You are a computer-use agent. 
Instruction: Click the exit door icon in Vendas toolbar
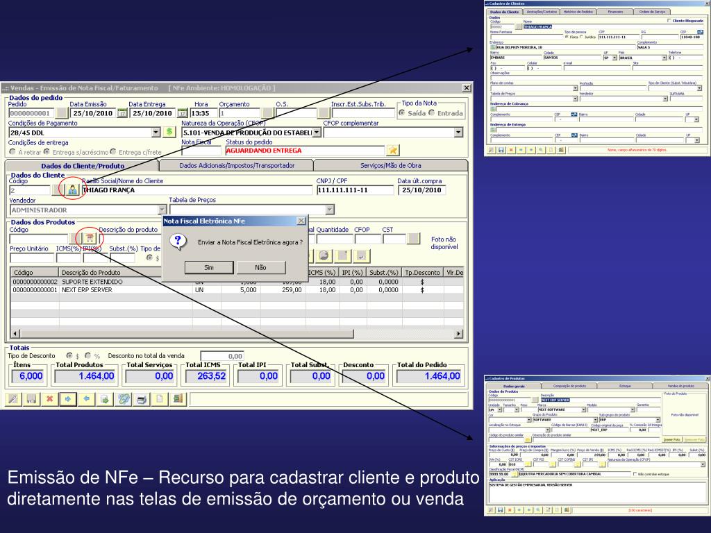pyautogui.click(x=178, y=399)
